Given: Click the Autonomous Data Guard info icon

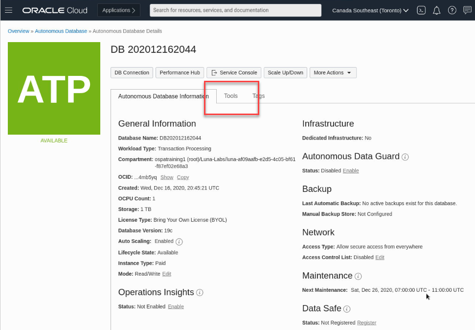Looking at the screenshot, I should tap(405, 157).
